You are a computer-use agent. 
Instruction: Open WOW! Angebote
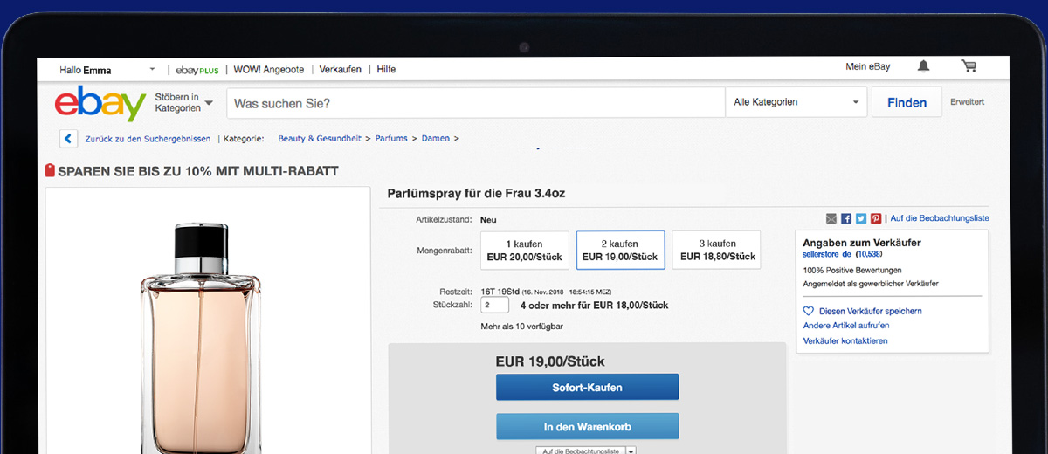tap(268, 70)
